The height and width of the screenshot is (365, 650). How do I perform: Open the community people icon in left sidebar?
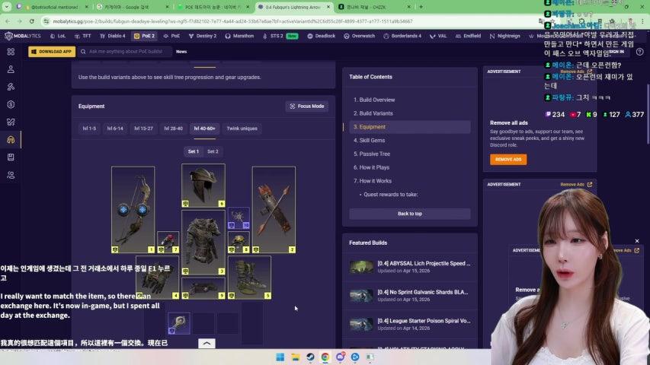tap(11, 175)
